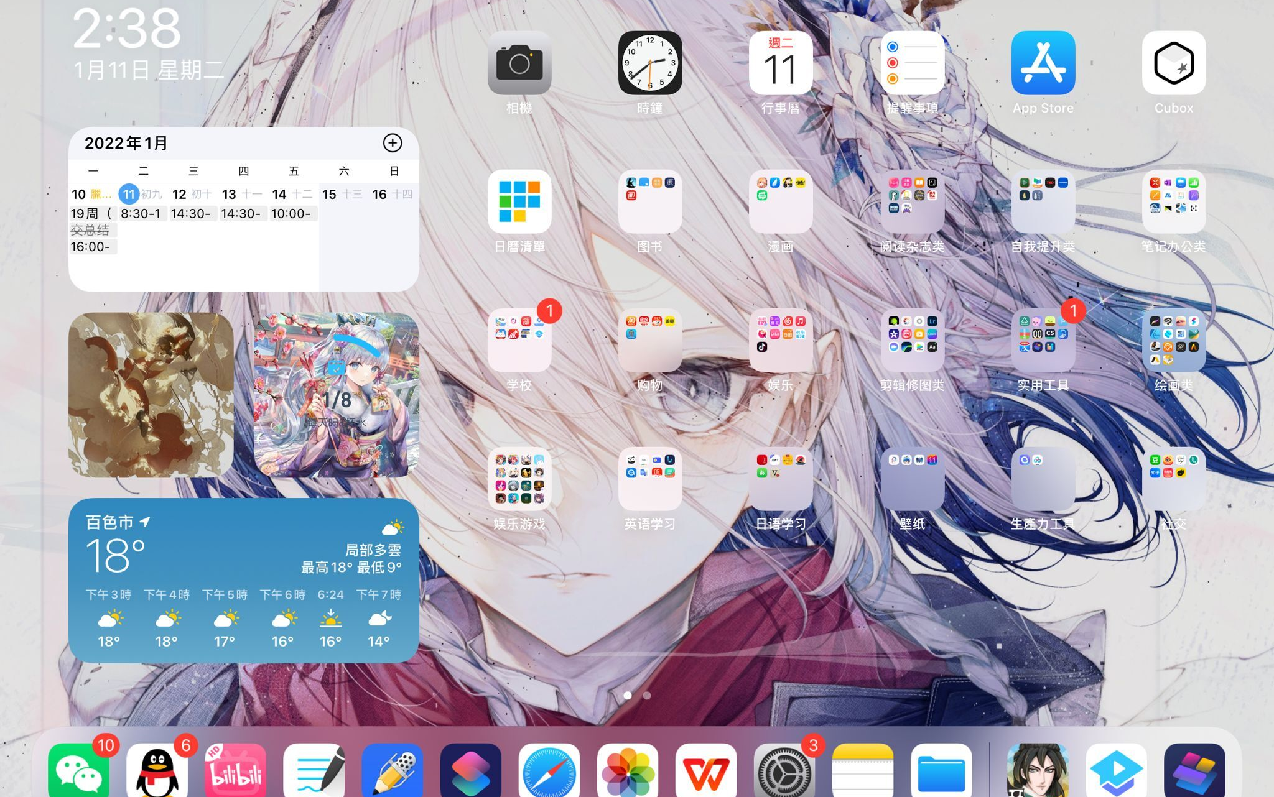
Task: Open the 漫画 folder
Action: pyautogui.click(x=781, y=201)
